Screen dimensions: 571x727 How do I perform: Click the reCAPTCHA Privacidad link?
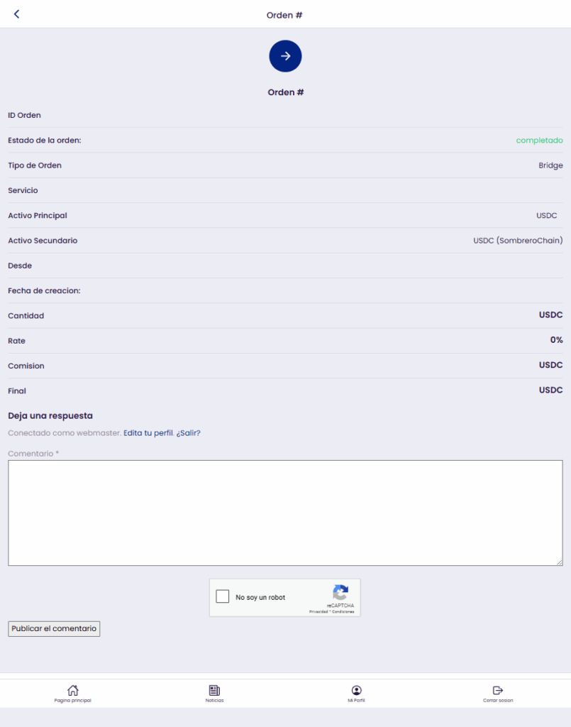(318, 612)
